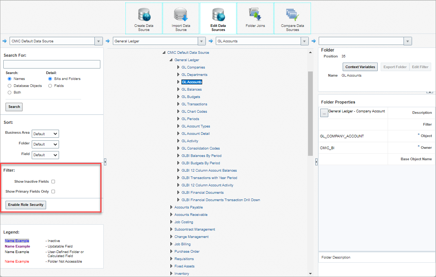Click the ellipsis button beside Description value

coord(324,113)
